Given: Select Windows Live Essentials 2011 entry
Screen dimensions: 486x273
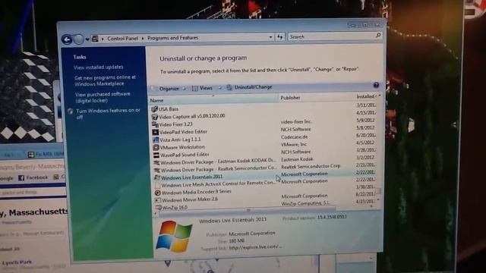Looking at the screenshot, I should pos(191,177).
